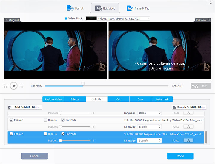This screenshot has height=164, width=215.
Task: Click the Name & Tag pencil icon
Action: pyautogui.click(x=130, y=8)
